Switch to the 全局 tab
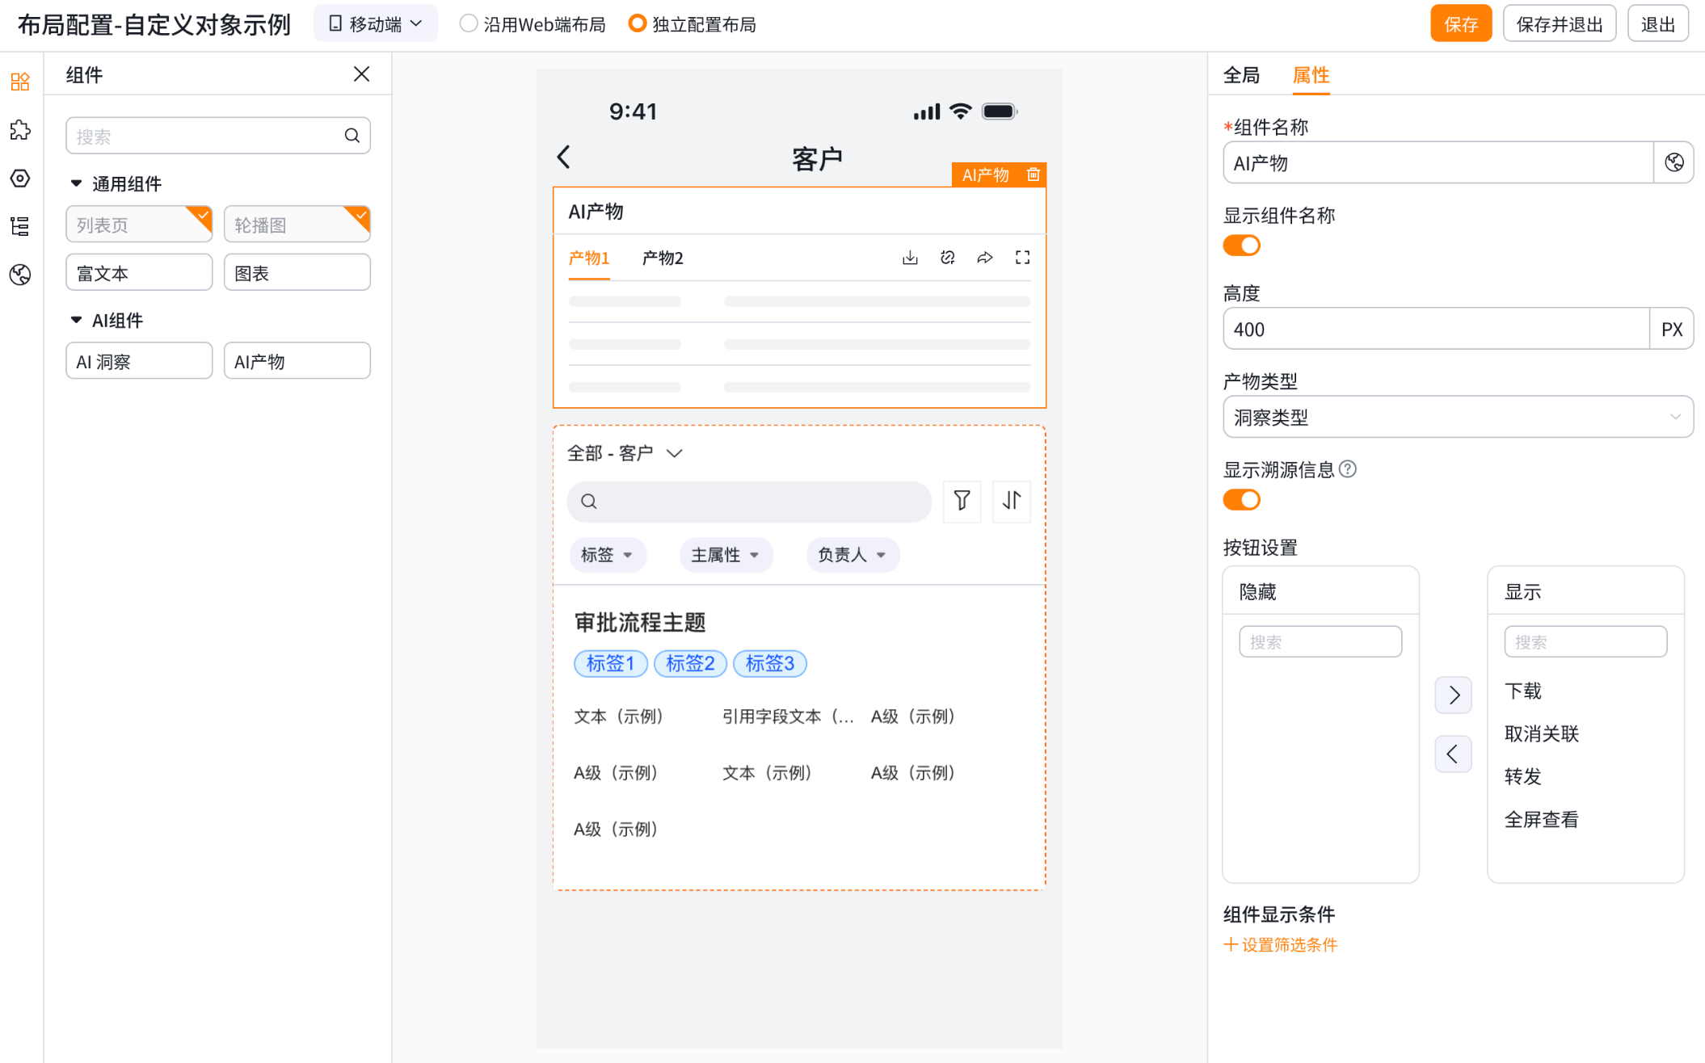The height and width of the screenshot is (1063, 1705). (x=1241, y=75)
